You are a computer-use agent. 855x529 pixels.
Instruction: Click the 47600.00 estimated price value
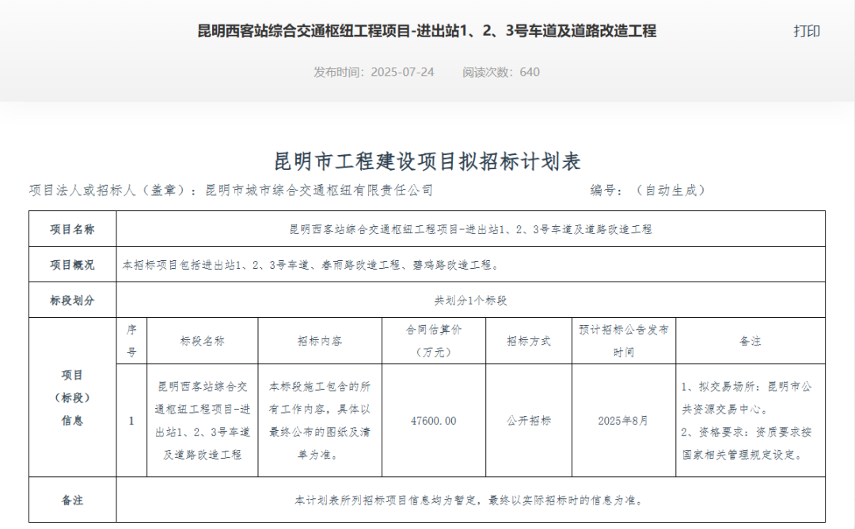coord(435,421)
